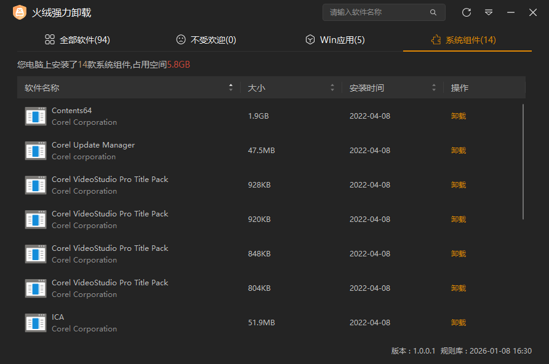Image resolution: width=549 pixels, height=364 pixels.
Task: Select the Contents64 name text
Action: click(72, 111)
